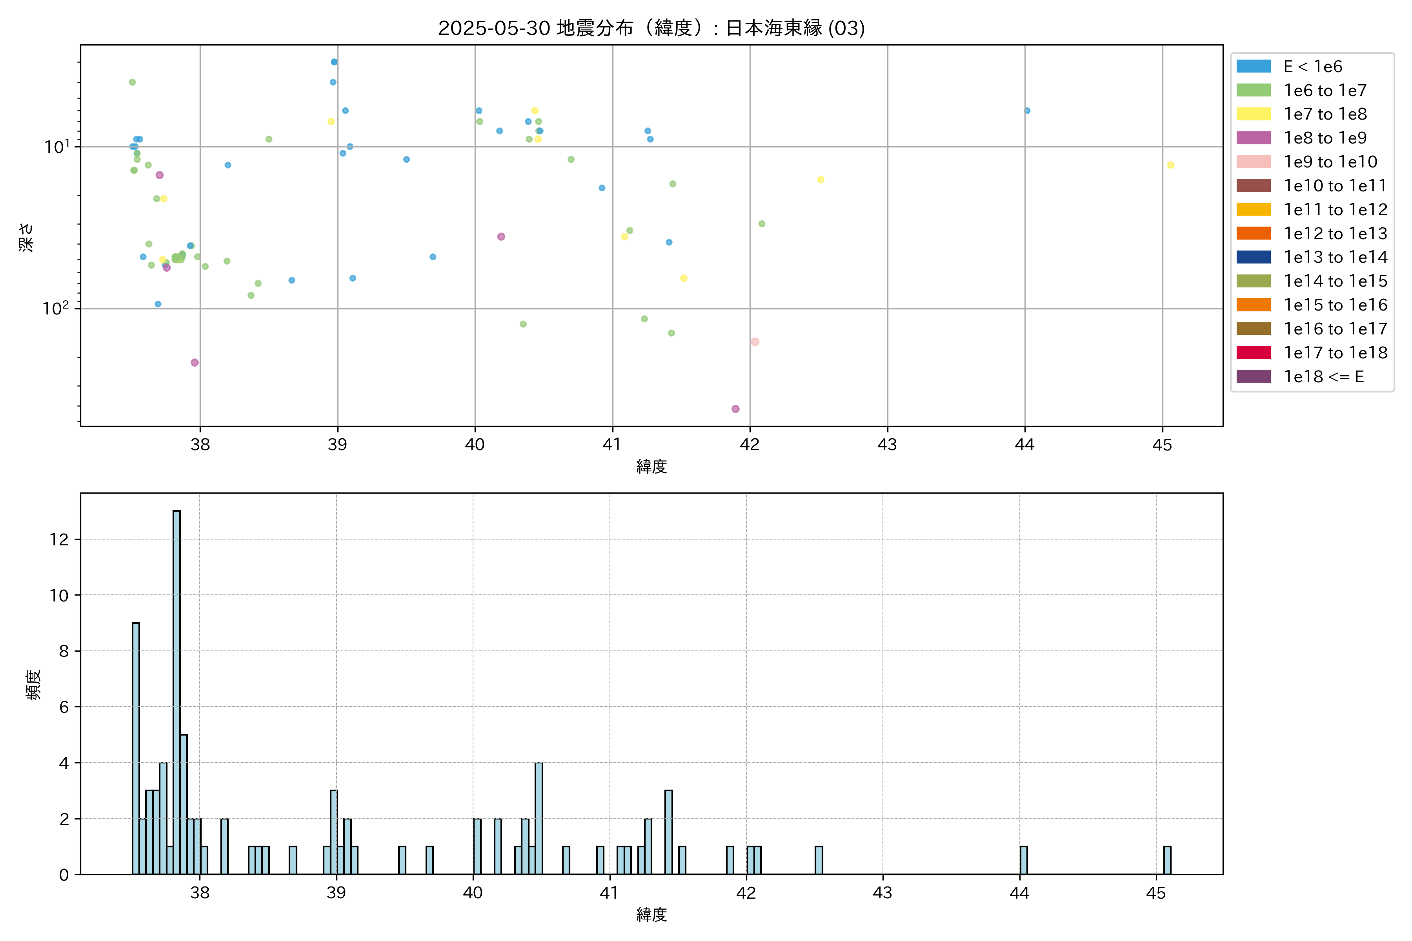Click the blue scatter point near latitude 44

[1026, 111]
